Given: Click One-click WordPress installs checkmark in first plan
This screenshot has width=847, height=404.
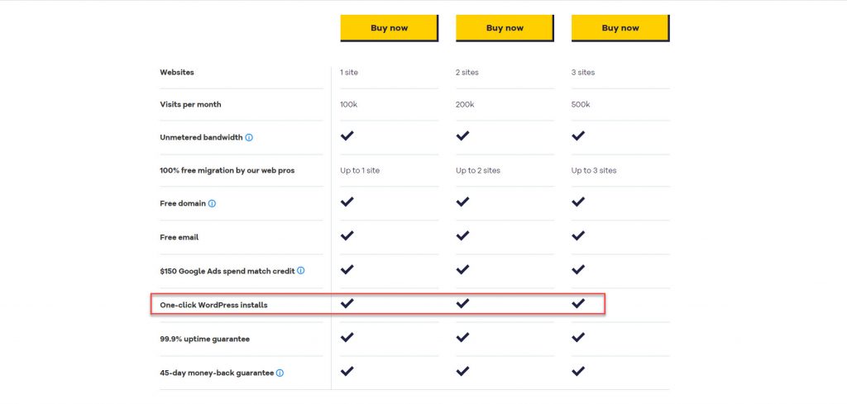Looking at the screenshot, I should [x=347, y=303].
